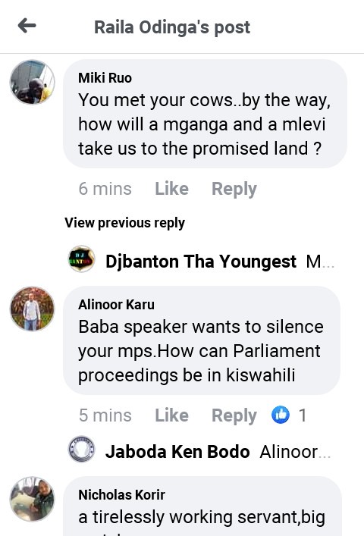This screenshot has width=364, height=536.
Task: Expand View previous reply
Action: [125, 223]
